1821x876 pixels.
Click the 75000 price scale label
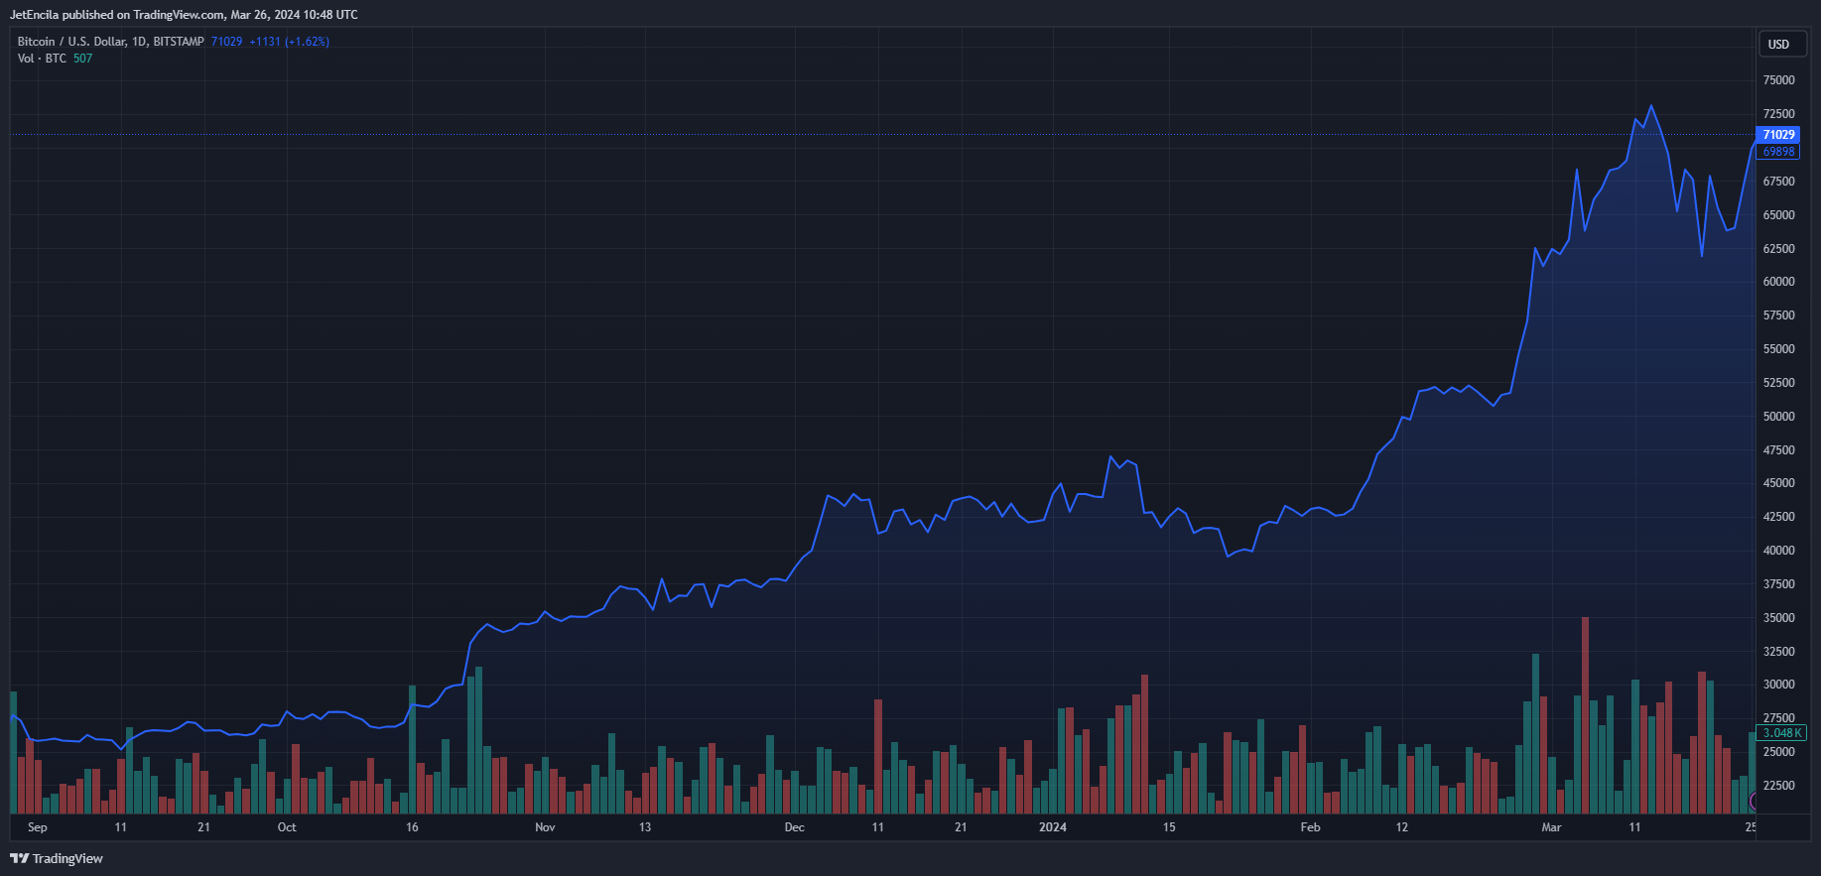click(x=1778, y=80)
